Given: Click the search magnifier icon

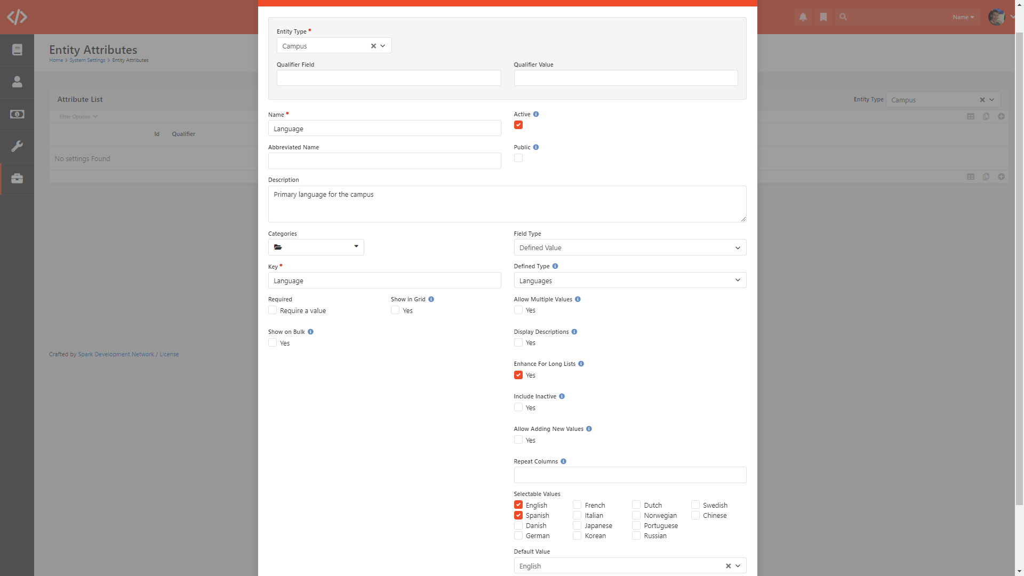Looking at the screenshot, I should click(843, 17).
